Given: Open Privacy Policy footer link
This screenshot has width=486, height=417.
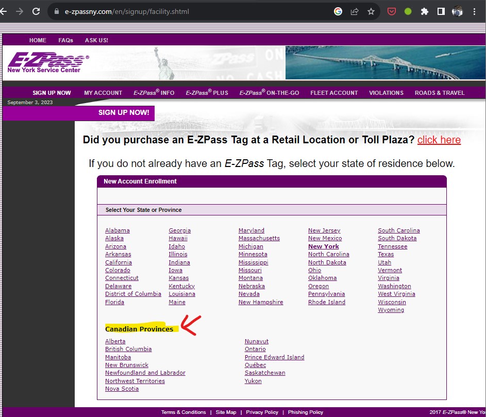Looking at the screenshot, I should click(x=262, y=412).
